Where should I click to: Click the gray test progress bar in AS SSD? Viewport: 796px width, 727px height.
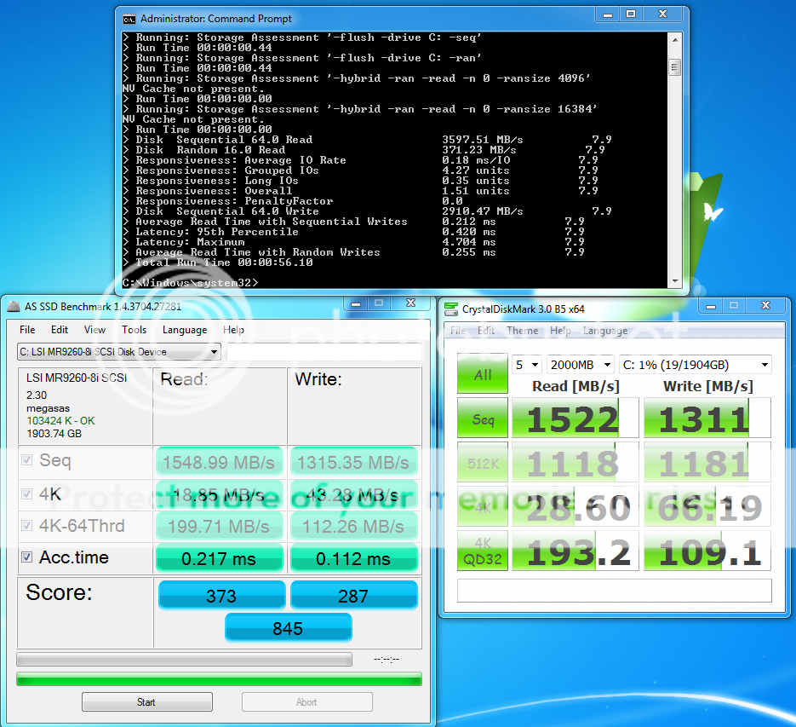184,660
